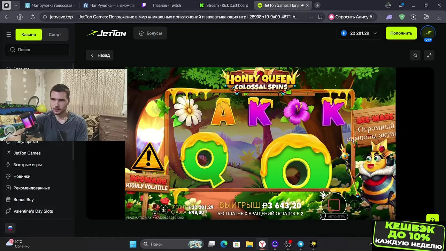Viewport: 446px width, 251px height.
Task: Switch to the Казино tab
Action: pyautogui.click(x=29, y=35)
